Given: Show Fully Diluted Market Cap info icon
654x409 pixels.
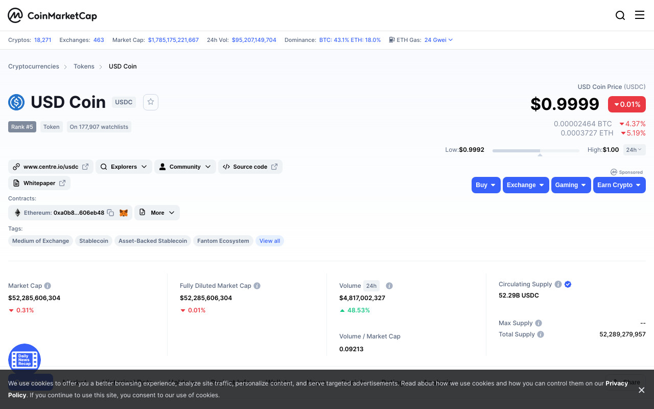Looking at the screenshot, I should [257, 286].
